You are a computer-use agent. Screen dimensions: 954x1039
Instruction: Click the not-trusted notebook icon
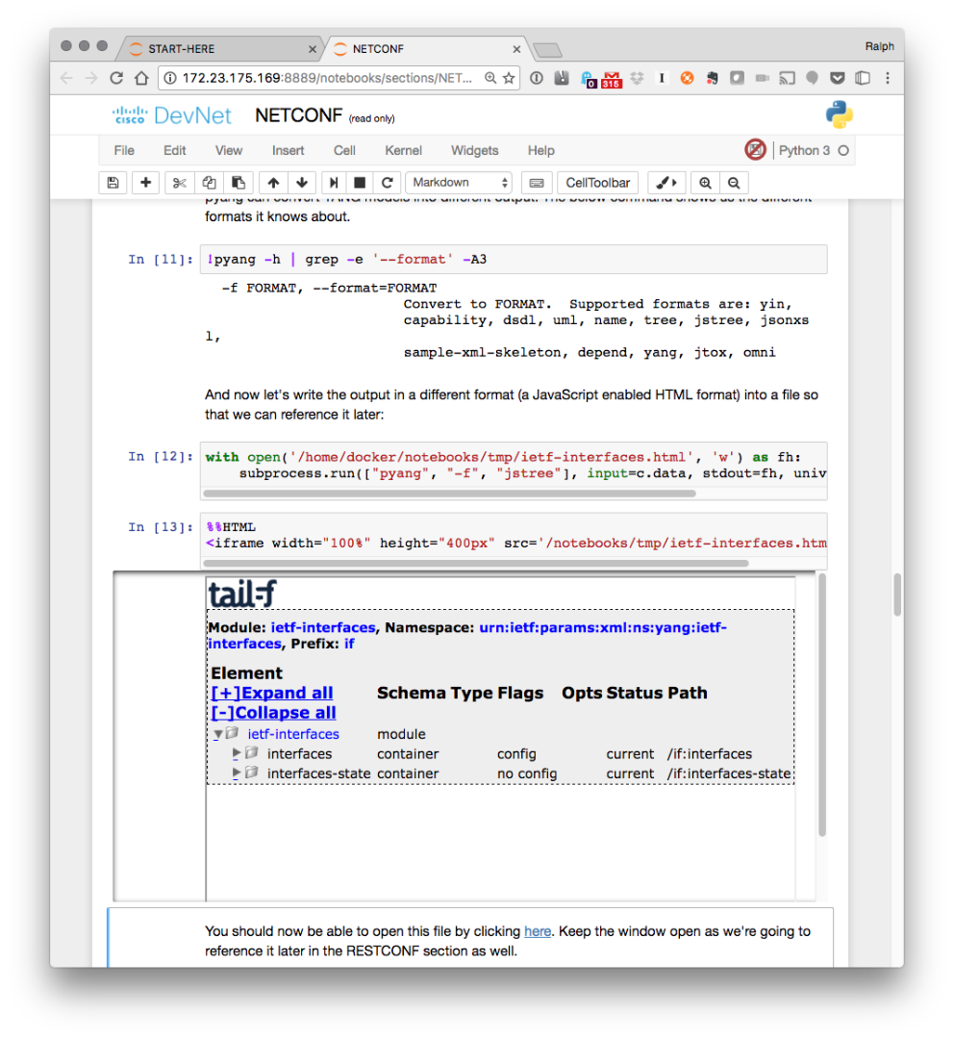(x=755, y=150)
